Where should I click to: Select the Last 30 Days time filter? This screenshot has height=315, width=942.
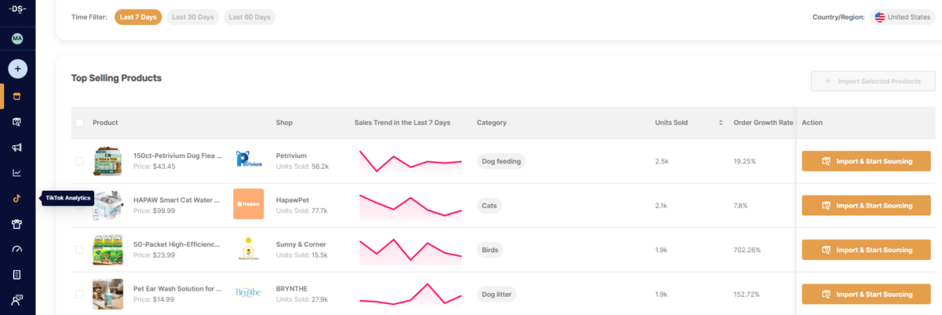[192, 17]
